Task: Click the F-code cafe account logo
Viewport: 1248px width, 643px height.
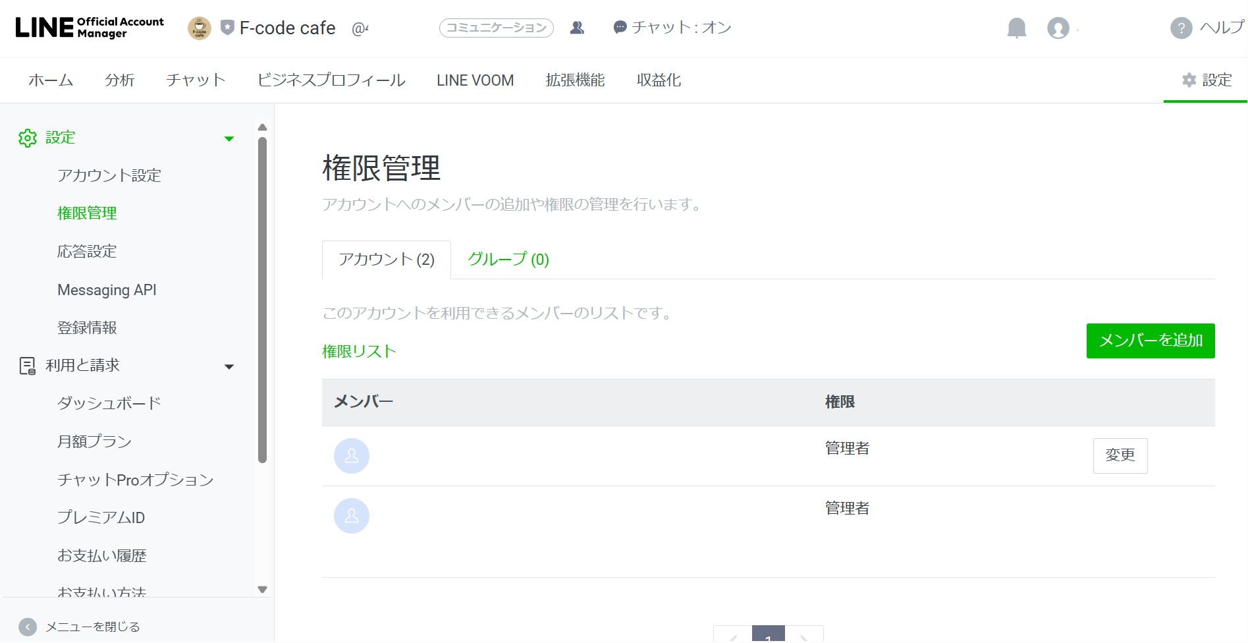Action: coord(199,28)
